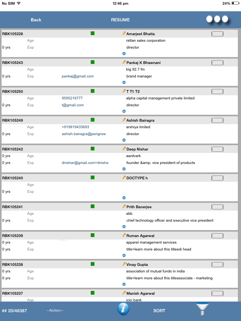Tick the checkbox for Amarjeet Bhatia
Screen dimensions: 241x321
[x=217, y=34]
